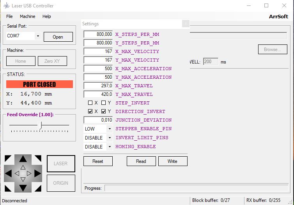Click the Y_STEPS_PER_MM input field
The image size is (294, 205).
coord(98,43)
